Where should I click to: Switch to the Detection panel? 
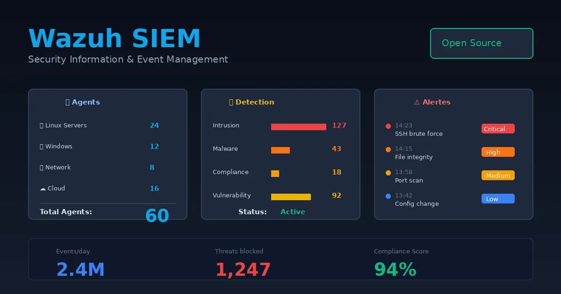point(280,154)
